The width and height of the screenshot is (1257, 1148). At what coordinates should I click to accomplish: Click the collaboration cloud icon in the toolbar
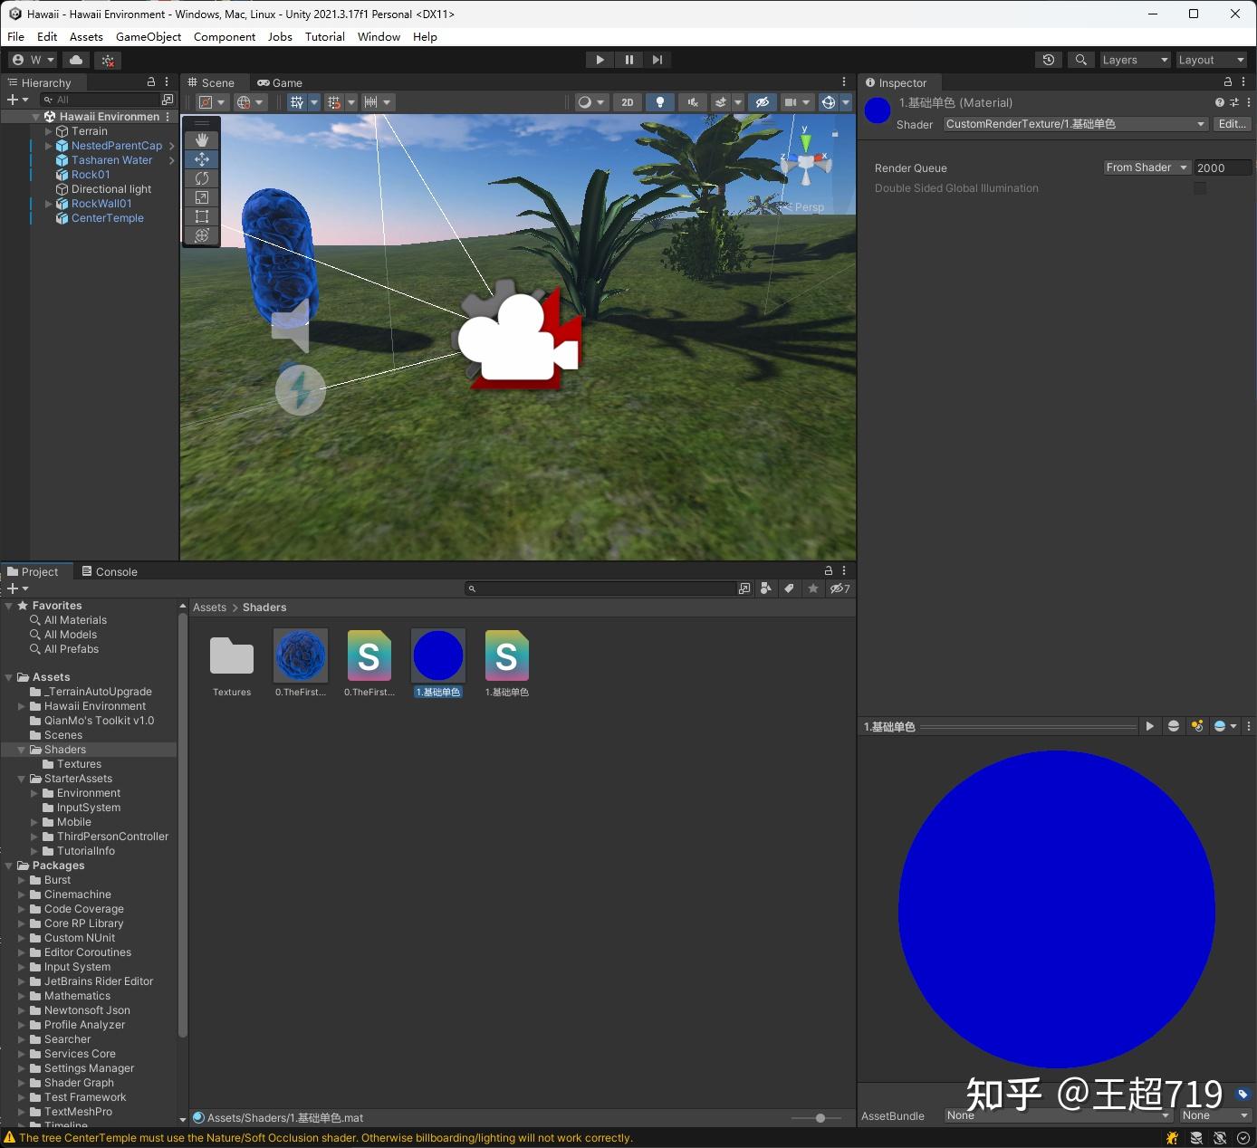click(x=76, y=59)
